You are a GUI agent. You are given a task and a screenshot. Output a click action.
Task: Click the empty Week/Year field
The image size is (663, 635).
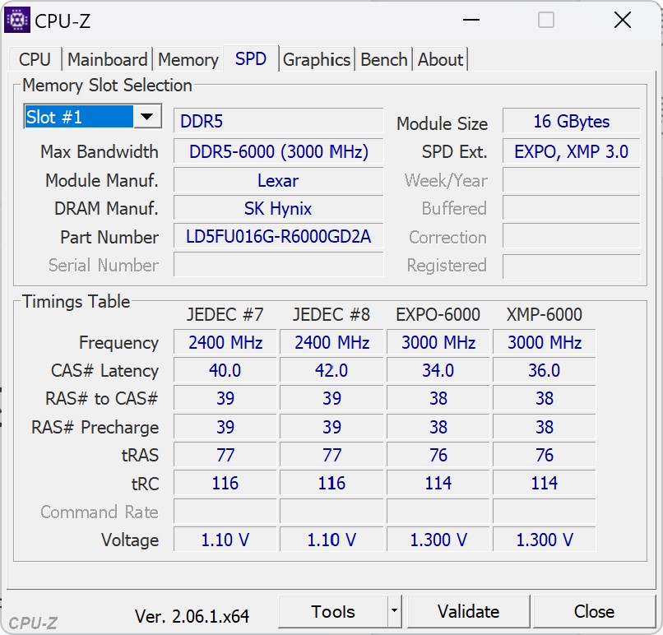click(x=571, y=180)
